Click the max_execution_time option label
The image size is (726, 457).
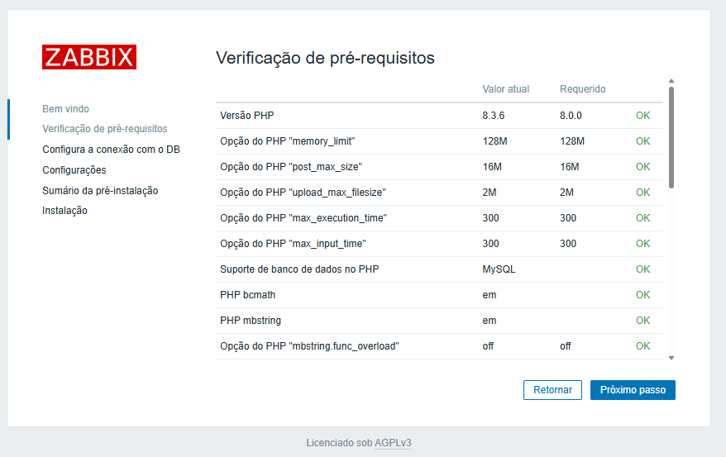click(303, 218)
